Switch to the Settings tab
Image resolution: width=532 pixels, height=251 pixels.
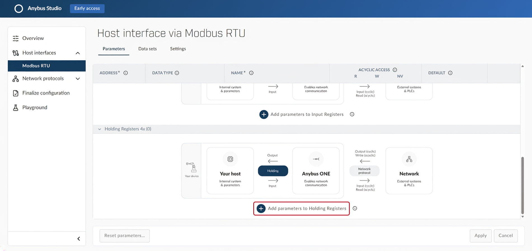click(x=178, y=49)
